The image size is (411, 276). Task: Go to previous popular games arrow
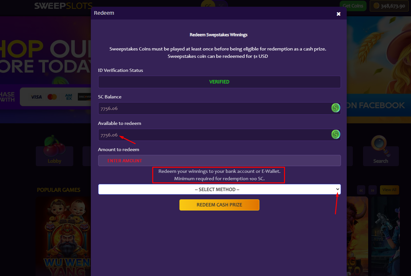[x=361, y=190]
